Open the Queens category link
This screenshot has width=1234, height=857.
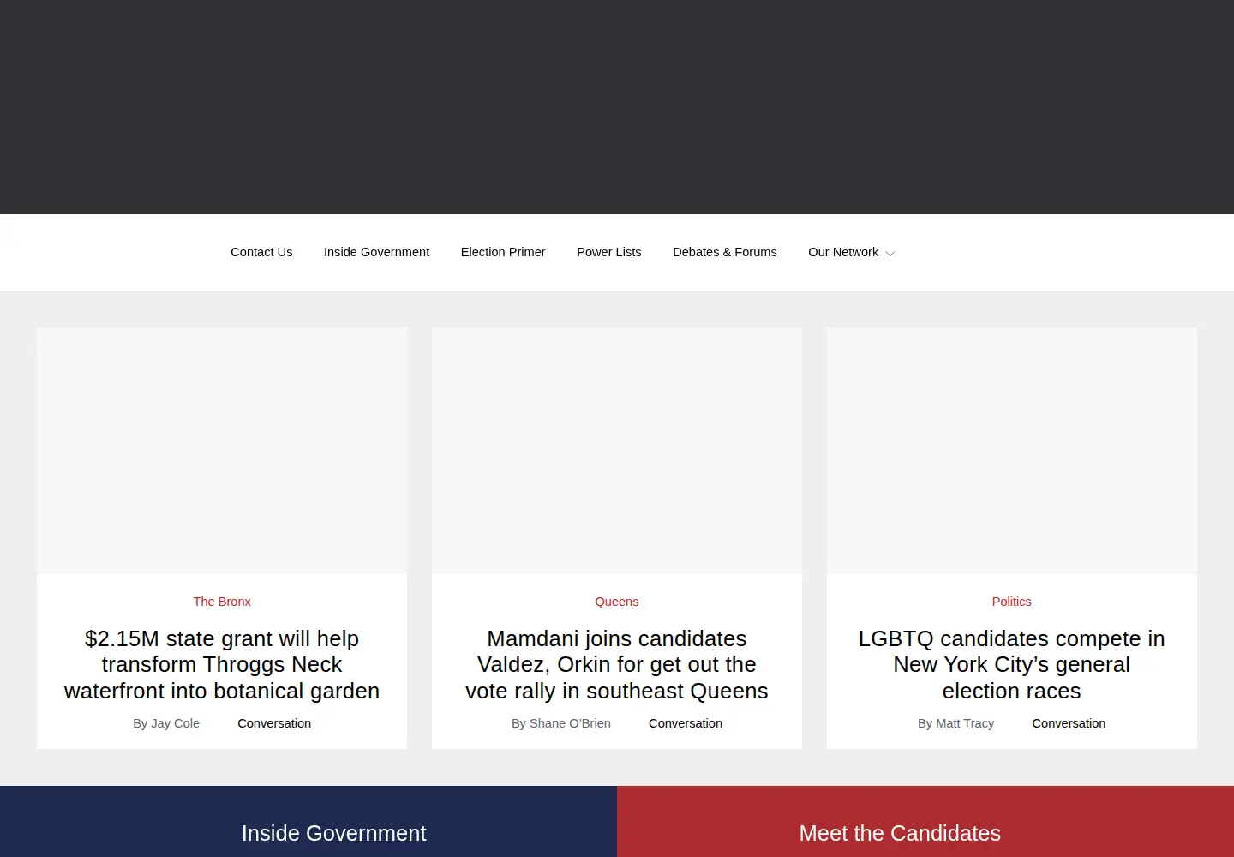coord(617,602)
